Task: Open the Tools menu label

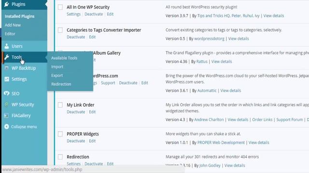Action: click(x=16, y=57)
